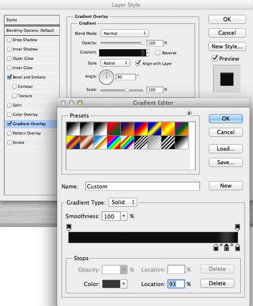Screen dimensions: 253x306
Task: Click the gradient swatch in Layer Style
Action: coord(123,53)
